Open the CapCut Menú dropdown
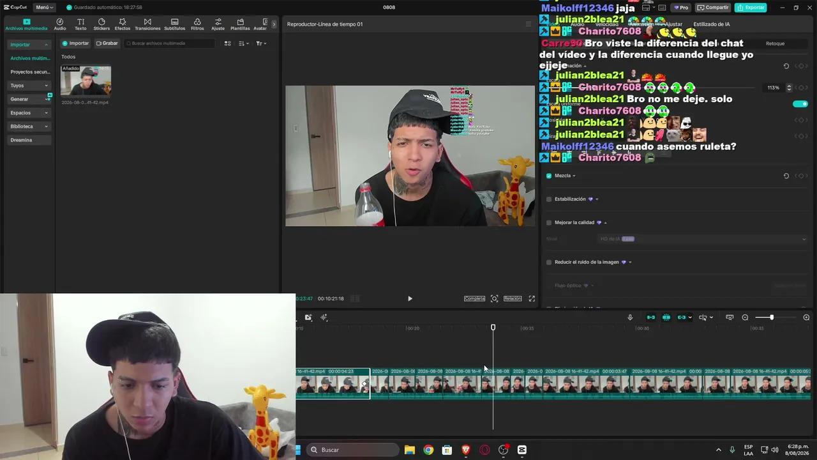The height and width of the screenshot is (460, 817). (44, 8)
